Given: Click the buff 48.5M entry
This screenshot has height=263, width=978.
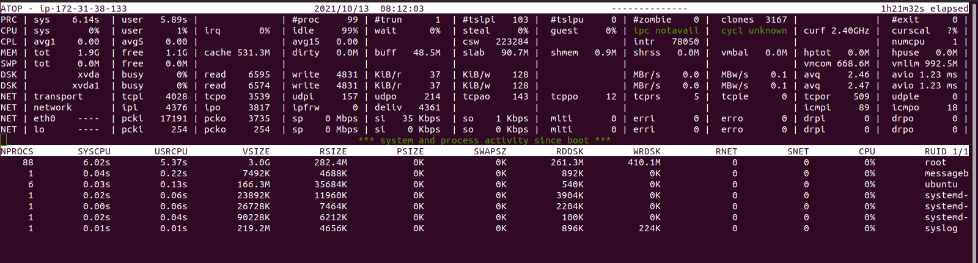Looking at the screenshot, I should [408, 52].
